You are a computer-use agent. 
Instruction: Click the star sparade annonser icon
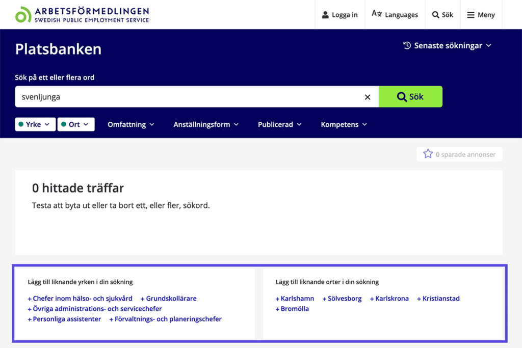point(428,154)
